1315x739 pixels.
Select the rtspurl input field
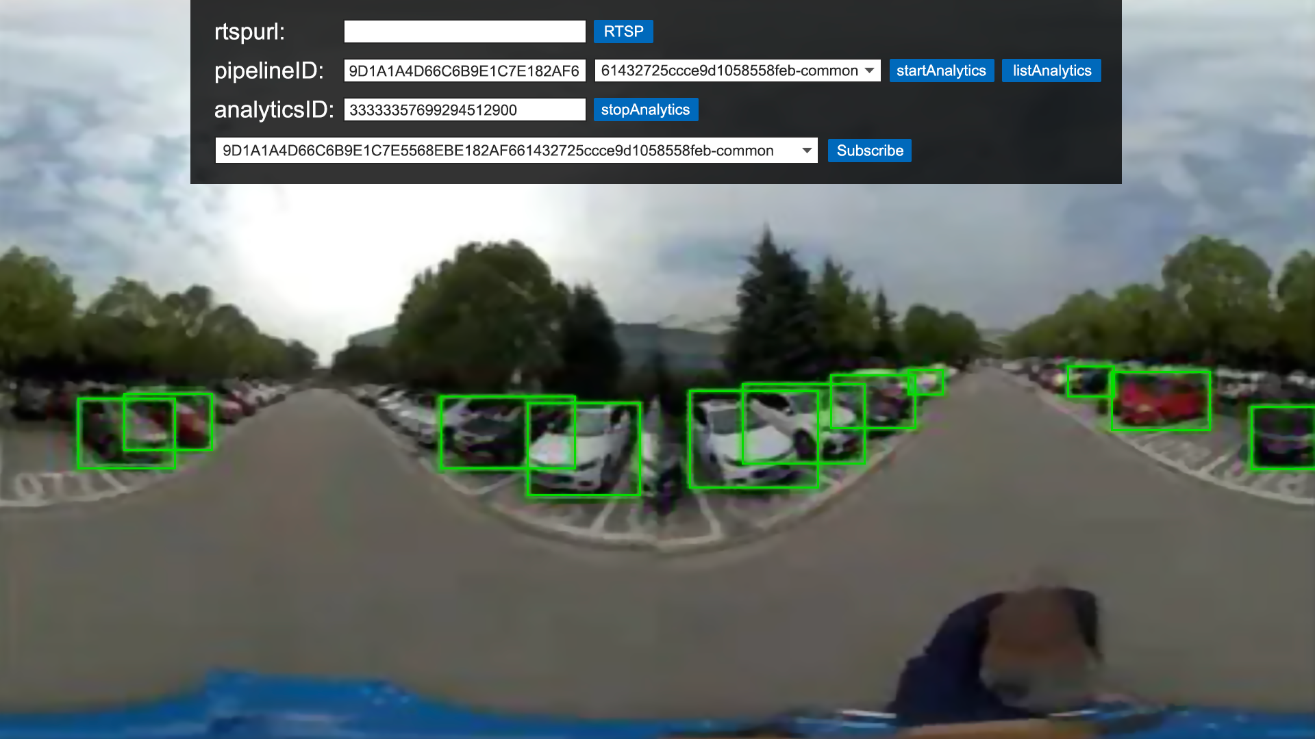tap(464, 31)
